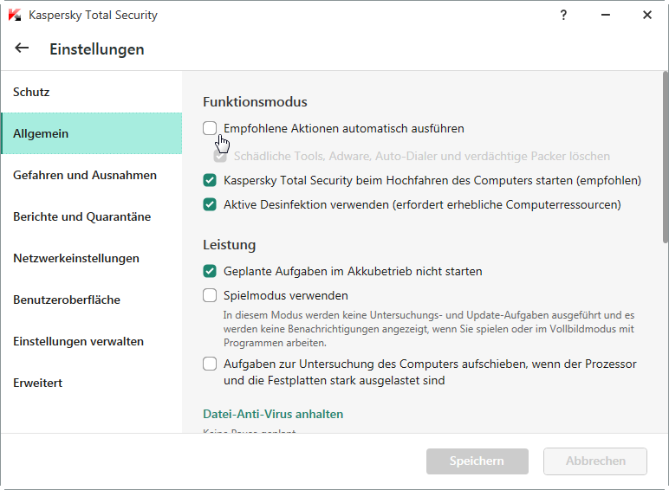Click the Datei-Anti-Virus anhalten link
Viewport: 669px width, 490px height.
pos(273,414)
